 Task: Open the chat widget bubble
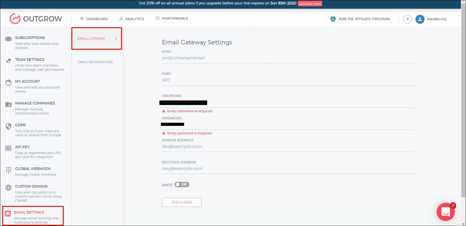tap(445, 212)
